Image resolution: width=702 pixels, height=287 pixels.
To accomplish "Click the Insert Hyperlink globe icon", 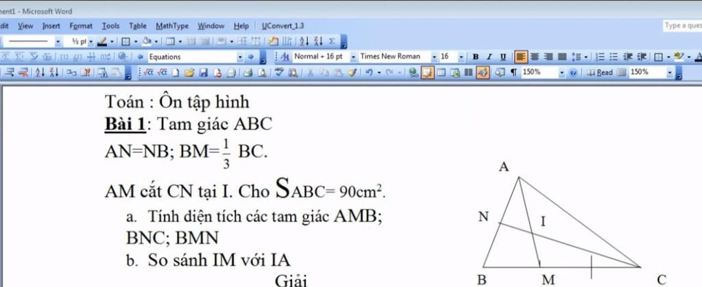I will 413,72.
